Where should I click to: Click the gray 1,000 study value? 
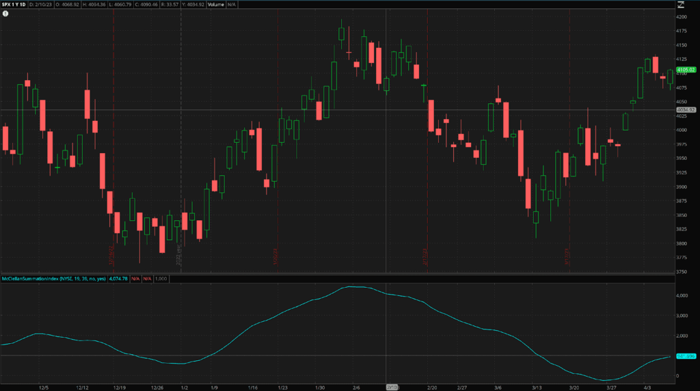point(161,278)
